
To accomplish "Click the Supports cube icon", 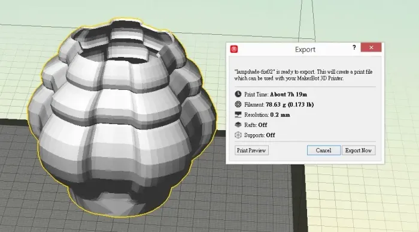I will click(x=238, y=135).
